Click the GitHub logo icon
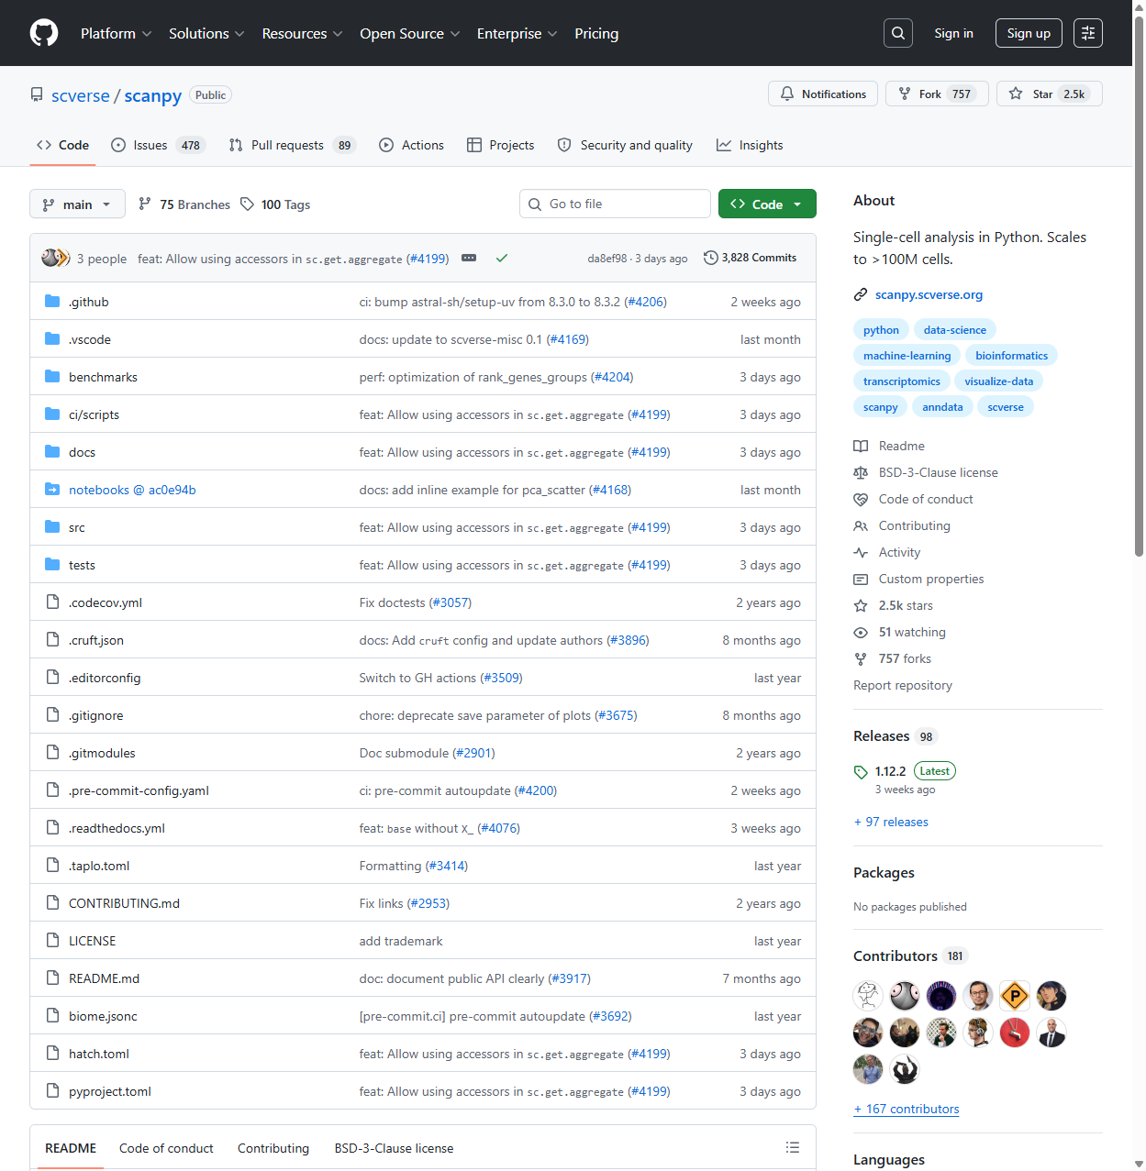 [44, 33]
